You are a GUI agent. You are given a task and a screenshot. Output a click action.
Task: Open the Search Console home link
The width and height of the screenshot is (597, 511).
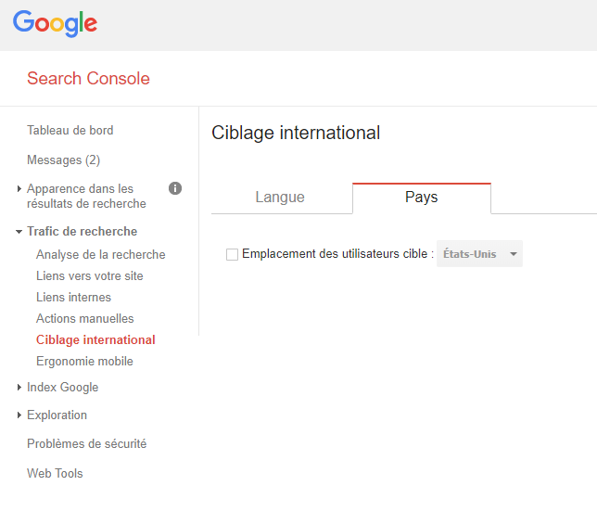coord(88,79)
